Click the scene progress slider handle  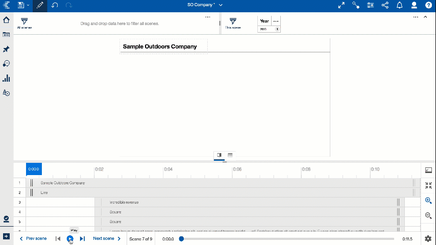[181, 238]
